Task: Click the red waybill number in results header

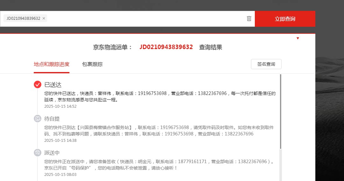Action: (166, 47)
